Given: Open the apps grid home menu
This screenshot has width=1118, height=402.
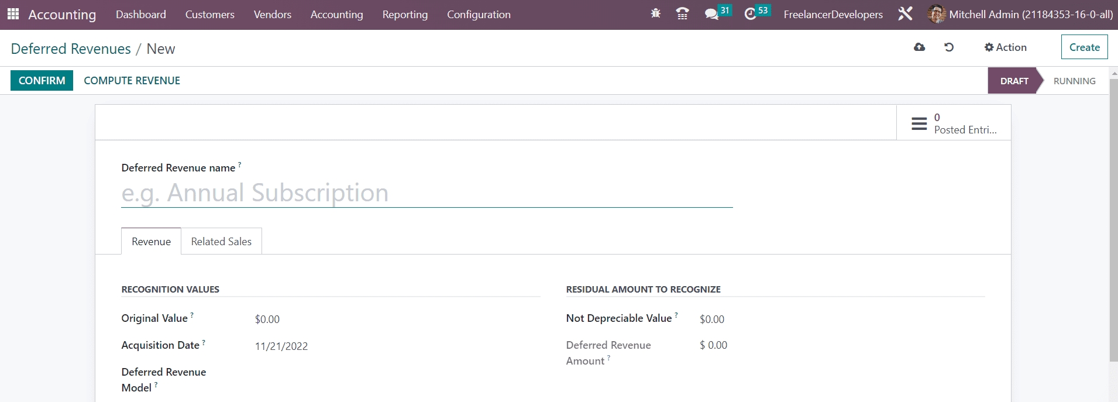Looking at the screenshot, I should [13, 14].
